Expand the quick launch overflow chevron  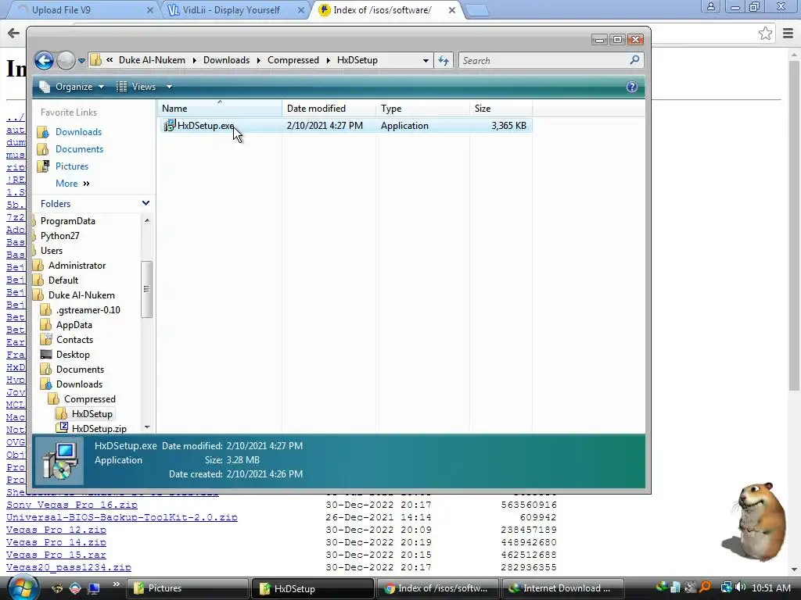pyautogui.click(x=117, y=584)
